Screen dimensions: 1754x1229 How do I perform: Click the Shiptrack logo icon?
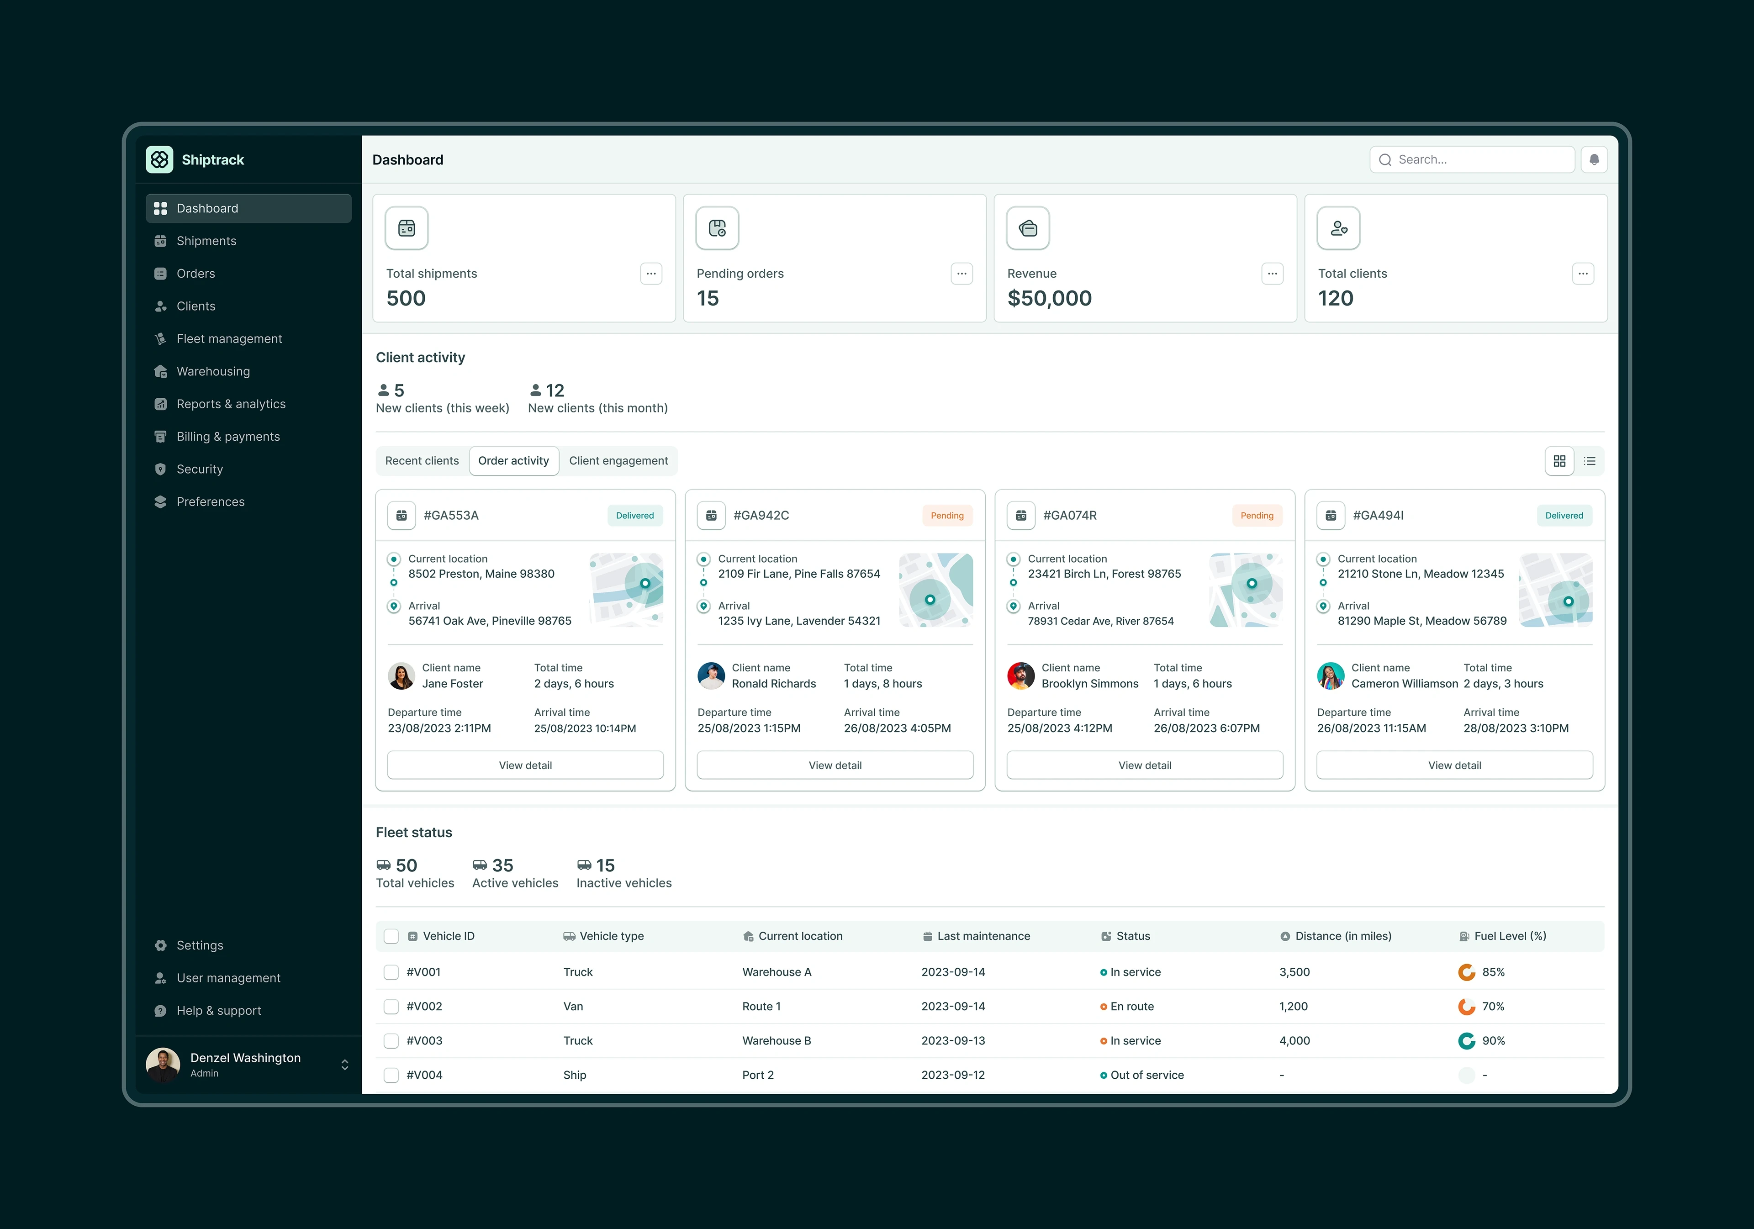(160, 160)
